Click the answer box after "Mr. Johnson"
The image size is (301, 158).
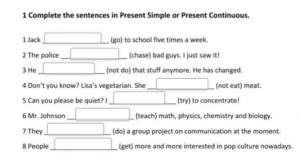click(x=103, y=115)
